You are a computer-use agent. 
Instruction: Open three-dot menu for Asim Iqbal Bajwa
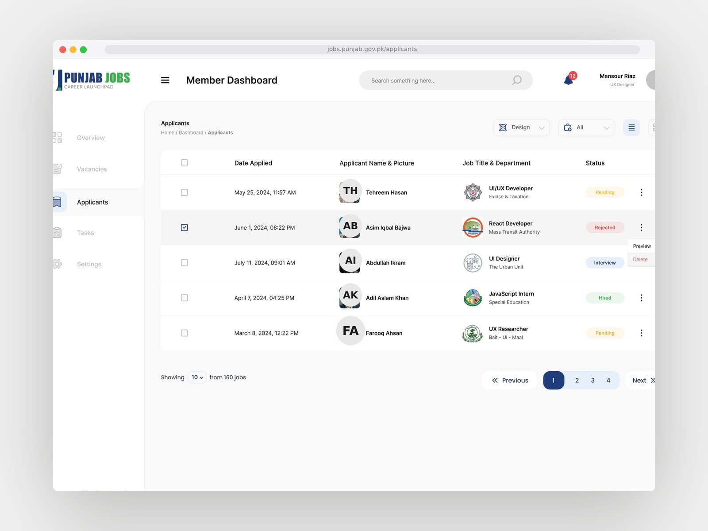point(641,227)
